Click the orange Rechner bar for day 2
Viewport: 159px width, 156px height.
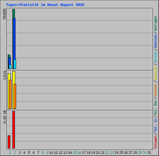click(15, 96)
